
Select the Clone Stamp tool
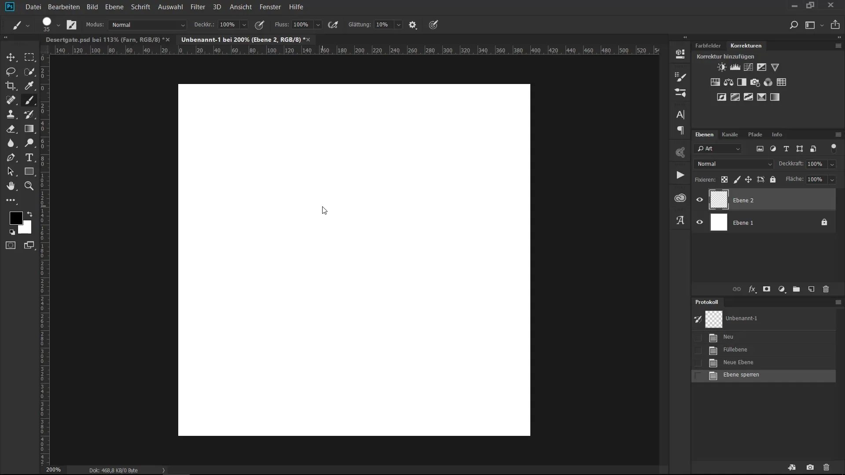[x=11, y=114]
